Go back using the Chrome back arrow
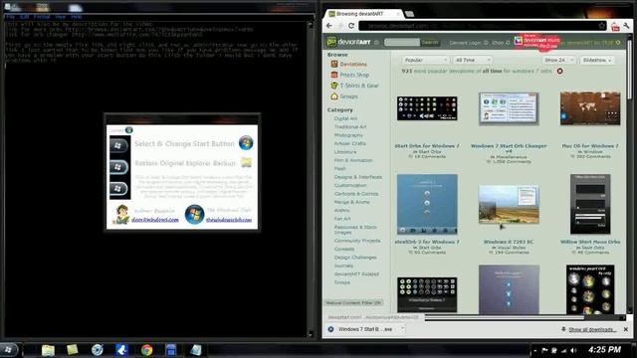Image resolution: width=637 pixels, height=358 pixels. pyautogui.click(x=329, y=26)
